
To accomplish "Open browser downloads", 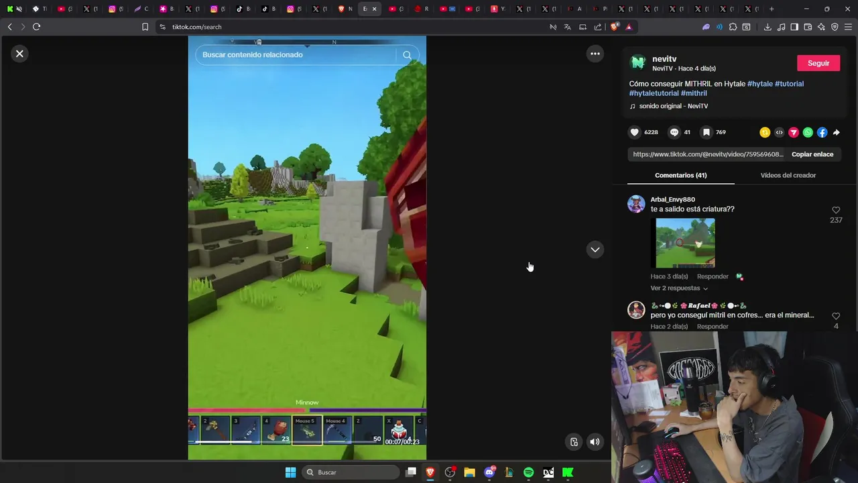I will 768,27.
